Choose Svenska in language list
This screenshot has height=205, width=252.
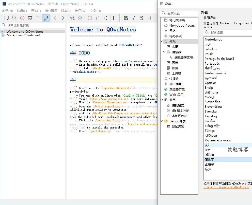pyautogui.click(x=228, y=111)
